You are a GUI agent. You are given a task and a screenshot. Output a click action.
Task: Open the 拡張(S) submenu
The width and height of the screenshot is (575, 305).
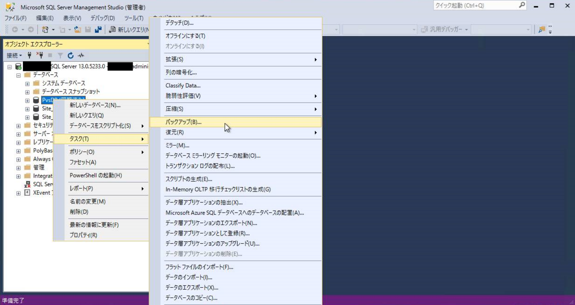235,59
